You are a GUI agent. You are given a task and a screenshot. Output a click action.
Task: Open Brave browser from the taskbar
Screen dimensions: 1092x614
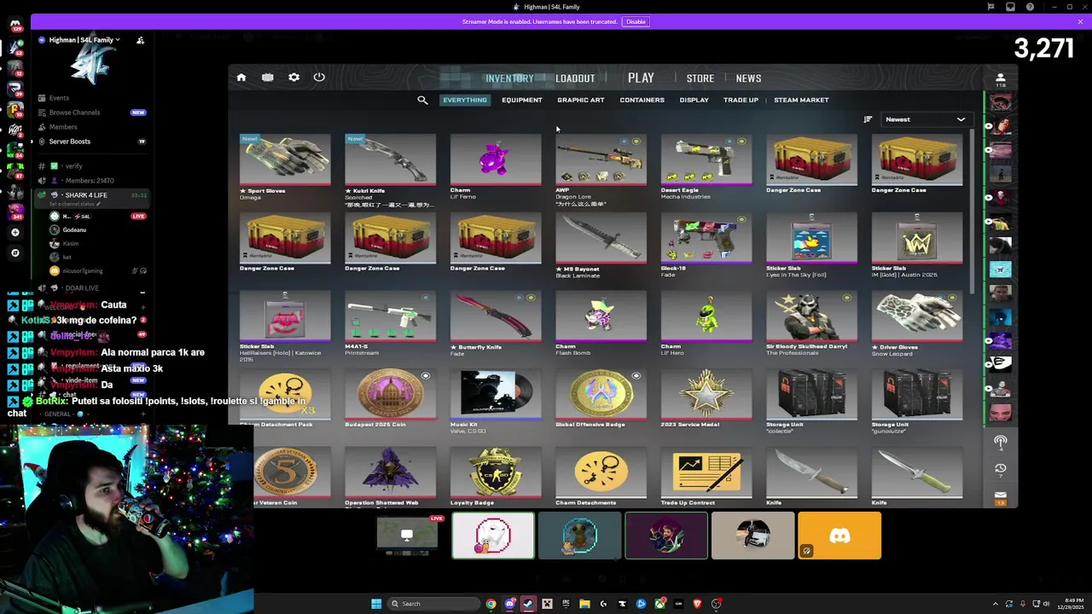[697, 604]
